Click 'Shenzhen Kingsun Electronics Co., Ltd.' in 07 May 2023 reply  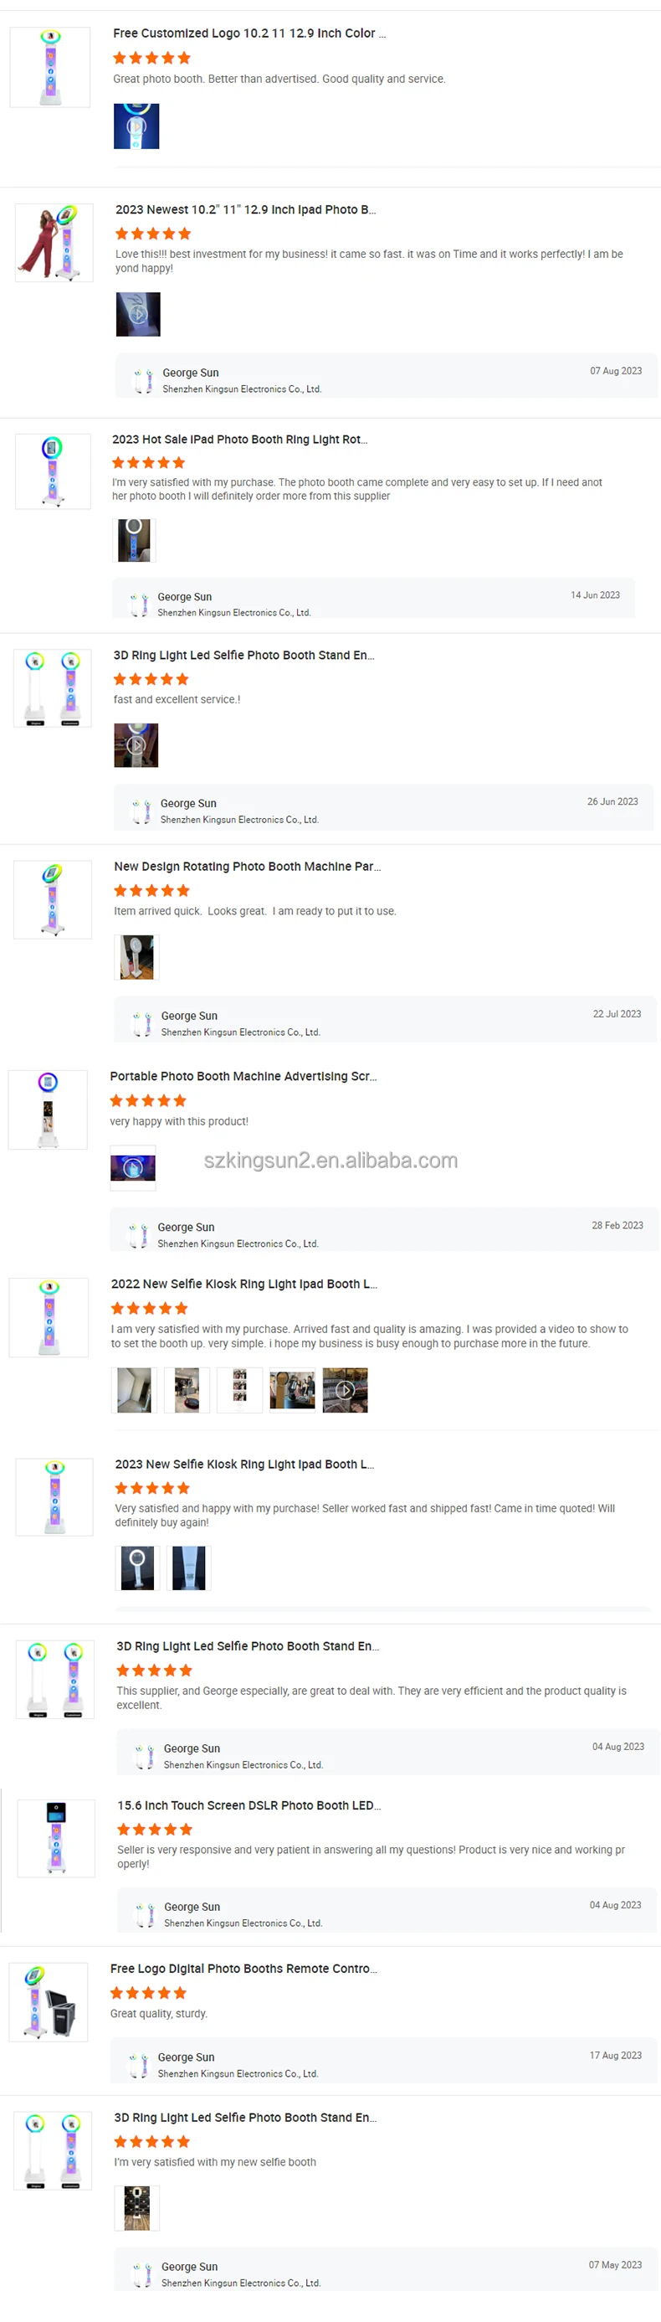click(240, 2283)
